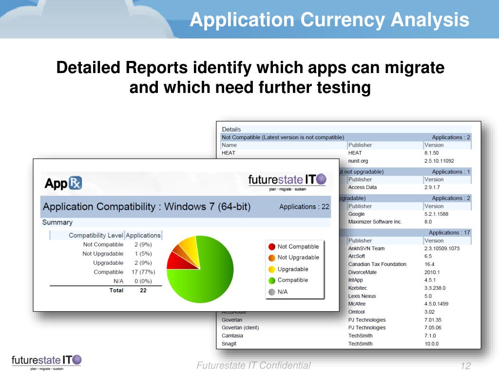Click version "7.01.35" in the Goverlan row
Viewport: 499px width, 374px height.
click(x=433, y=320)
